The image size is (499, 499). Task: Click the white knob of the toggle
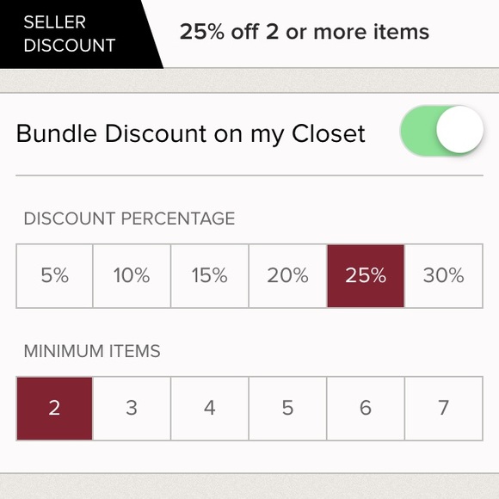[459, 130]
